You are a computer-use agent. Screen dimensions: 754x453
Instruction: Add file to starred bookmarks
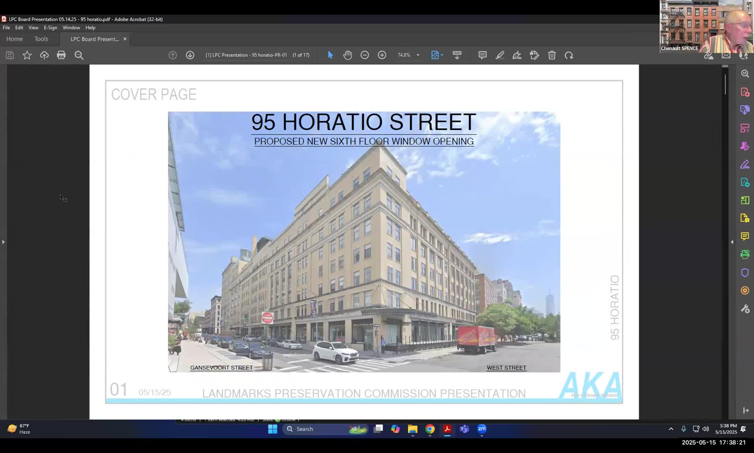coord(27,55)
